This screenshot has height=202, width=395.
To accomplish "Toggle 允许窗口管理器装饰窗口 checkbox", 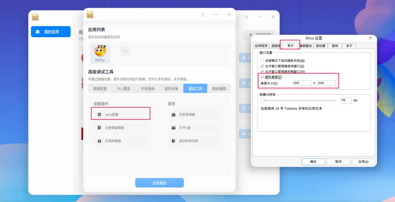I will point(262,66).
